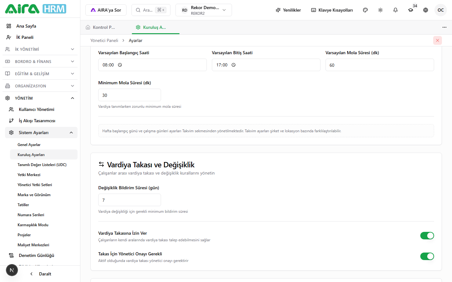This screenshot has height=282, width=452.
Task: Open Maliyet Merkezleri menu item
Action: pos(44,245)
